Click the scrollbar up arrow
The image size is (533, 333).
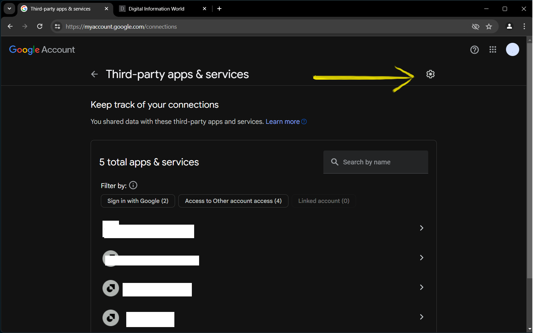[x=529, y=40]
